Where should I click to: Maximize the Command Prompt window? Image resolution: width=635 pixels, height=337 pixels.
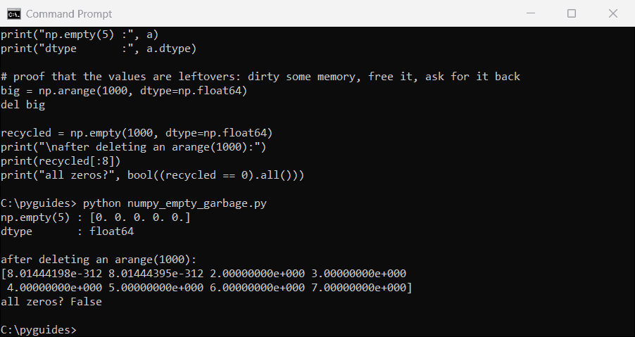pos(572,13)
